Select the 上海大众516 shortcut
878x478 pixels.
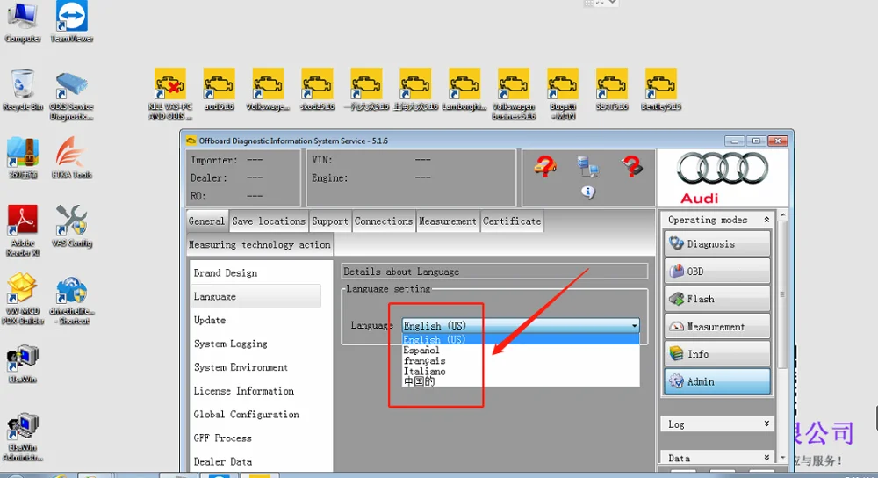[x=415, y=90]
